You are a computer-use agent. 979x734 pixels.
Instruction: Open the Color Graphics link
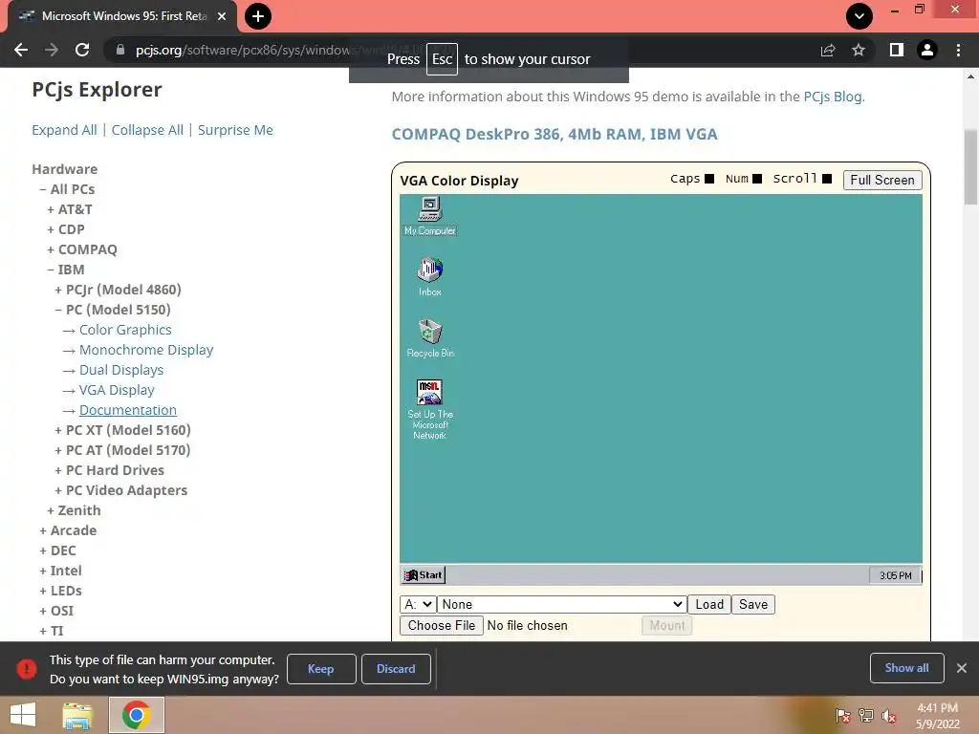click(125, 330)
